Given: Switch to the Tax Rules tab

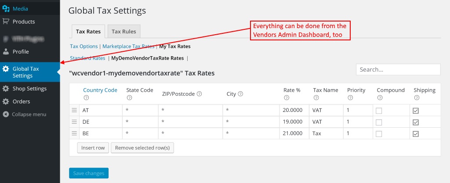Looking at the screenshot, I should (123, 32).
